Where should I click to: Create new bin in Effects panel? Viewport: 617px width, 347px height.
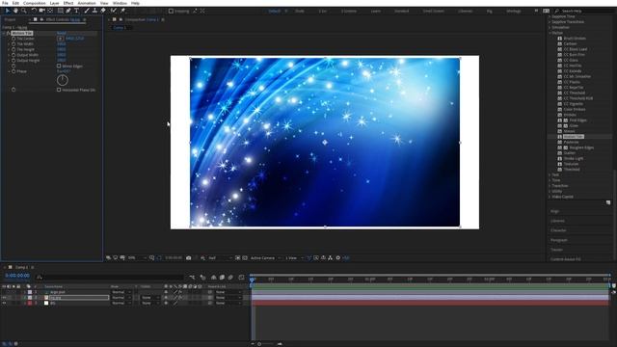[608, 202]
